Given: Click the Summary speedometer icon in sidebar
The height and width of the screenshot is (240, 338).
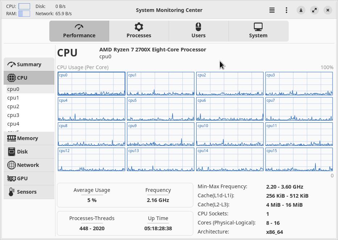Looking at the screenshot, I should pyautogui.click(x=12, y=64).
